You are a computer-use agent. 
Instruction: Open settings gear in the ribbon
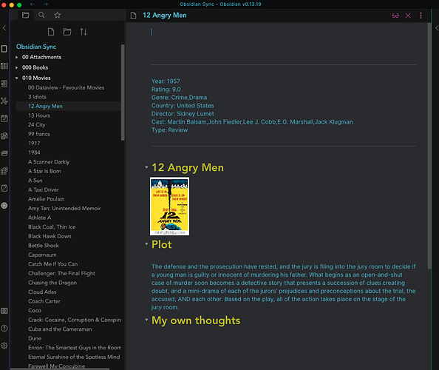click(x=4, y=346)
